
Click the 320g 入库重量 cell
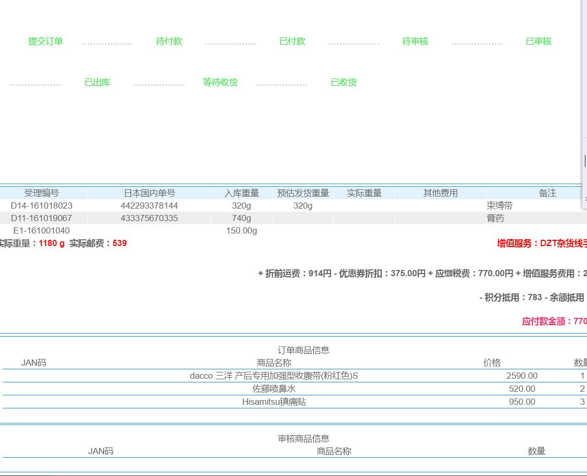coord(242,205)
